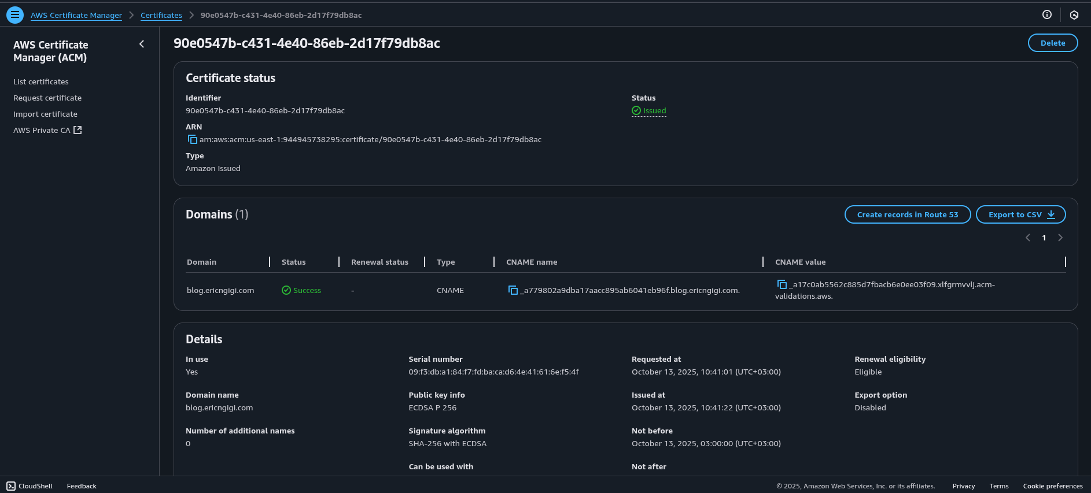
Task: Click the external link icon beside AWS Private CA
Action: [78, 130]
